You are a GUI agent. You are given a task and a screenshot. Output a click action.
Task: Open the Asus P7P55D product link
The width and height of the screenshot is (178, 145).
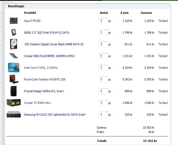pos(32,21)
